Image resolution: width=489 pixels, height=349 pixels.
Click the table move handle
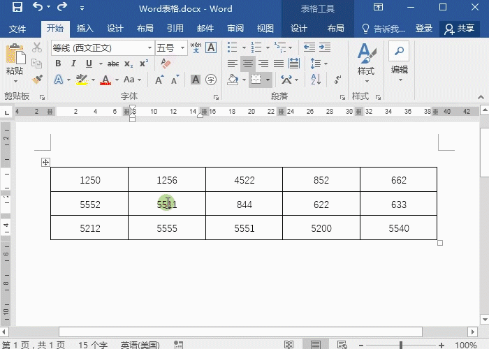(x=45, y=163)
